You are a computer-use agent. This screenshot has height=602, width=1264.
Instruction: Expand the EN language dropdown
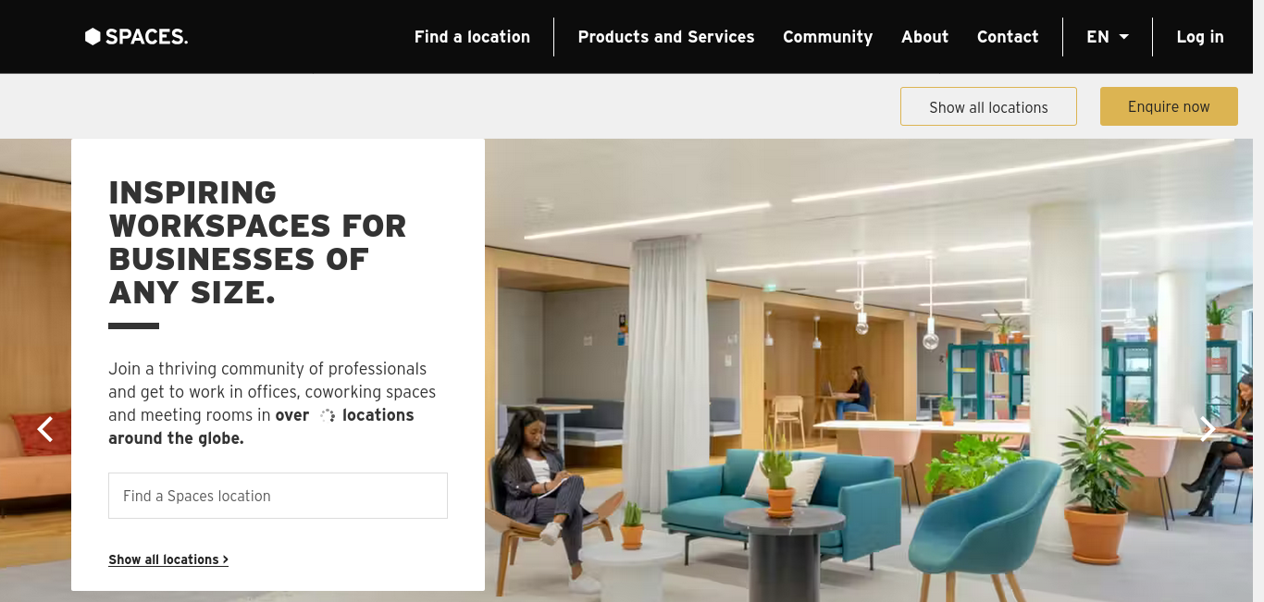click(1108, 37)
